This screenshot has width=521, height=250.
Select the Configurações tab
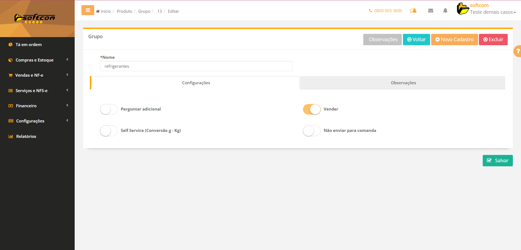tap(196, 83)
